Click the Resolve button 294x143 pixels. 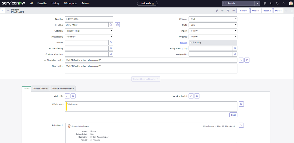[267, 11]
